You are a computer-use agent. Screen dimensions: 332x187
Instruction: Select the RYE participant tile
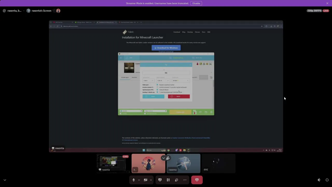[219, 163]
